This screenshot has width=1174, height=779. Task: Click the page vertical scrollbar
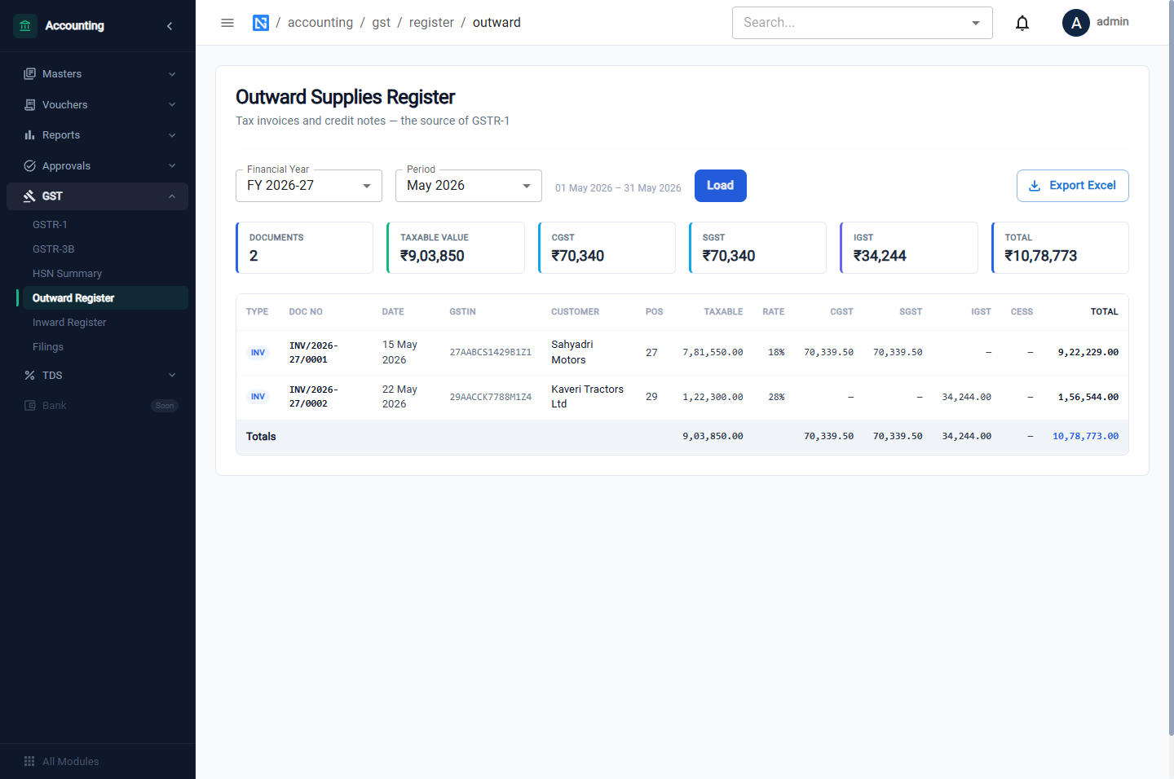click(x=1171, y=368)
